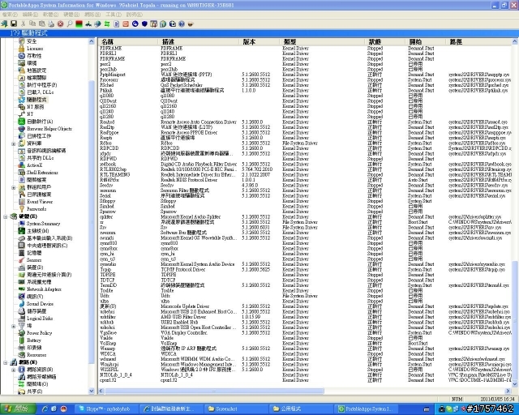Select Sensors tree icon
The height and width of the screenshot is (415, 519).
tap(22, 260)
